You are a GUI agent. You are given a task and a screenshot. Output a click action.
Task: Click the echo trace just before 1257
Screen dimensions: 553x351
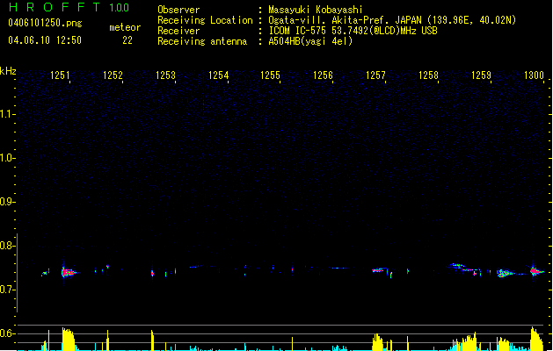pos(378,270)
